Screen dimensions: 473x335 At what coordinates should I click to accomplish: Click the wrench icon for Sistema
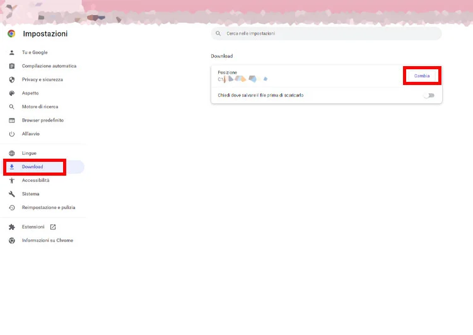pos(12,194)
